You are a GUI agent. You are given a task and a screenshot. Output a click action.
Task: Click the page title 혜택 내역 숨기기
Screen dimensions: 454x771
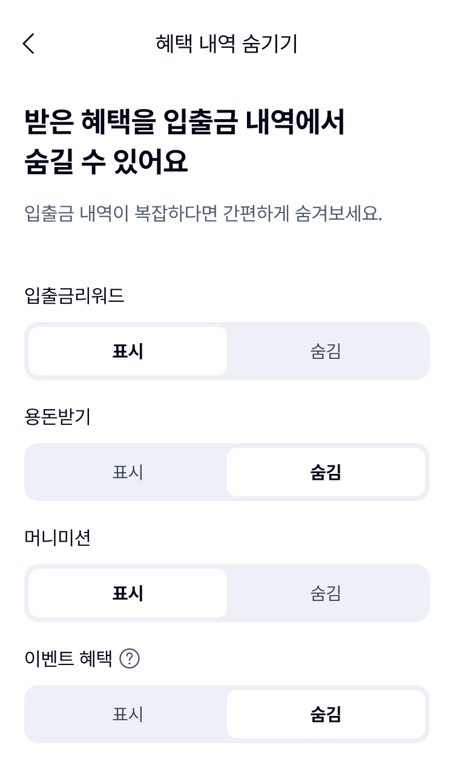coord(226,44)
